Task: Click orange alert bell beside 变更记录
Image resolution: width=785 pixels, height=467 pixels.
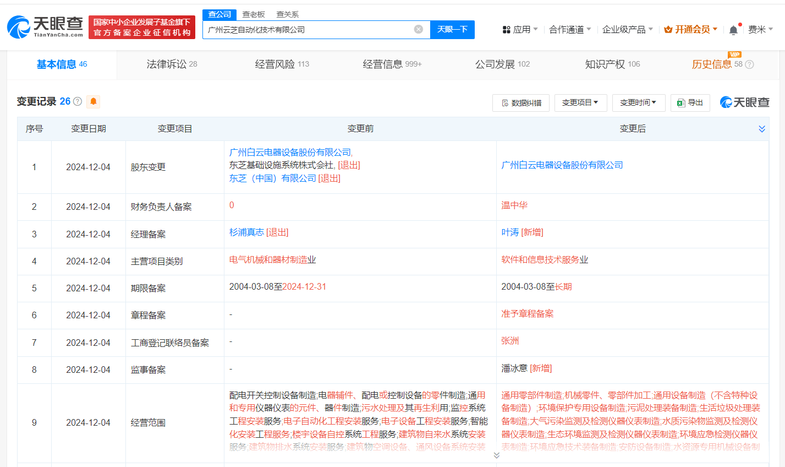Action: click(x=94, y=101)
